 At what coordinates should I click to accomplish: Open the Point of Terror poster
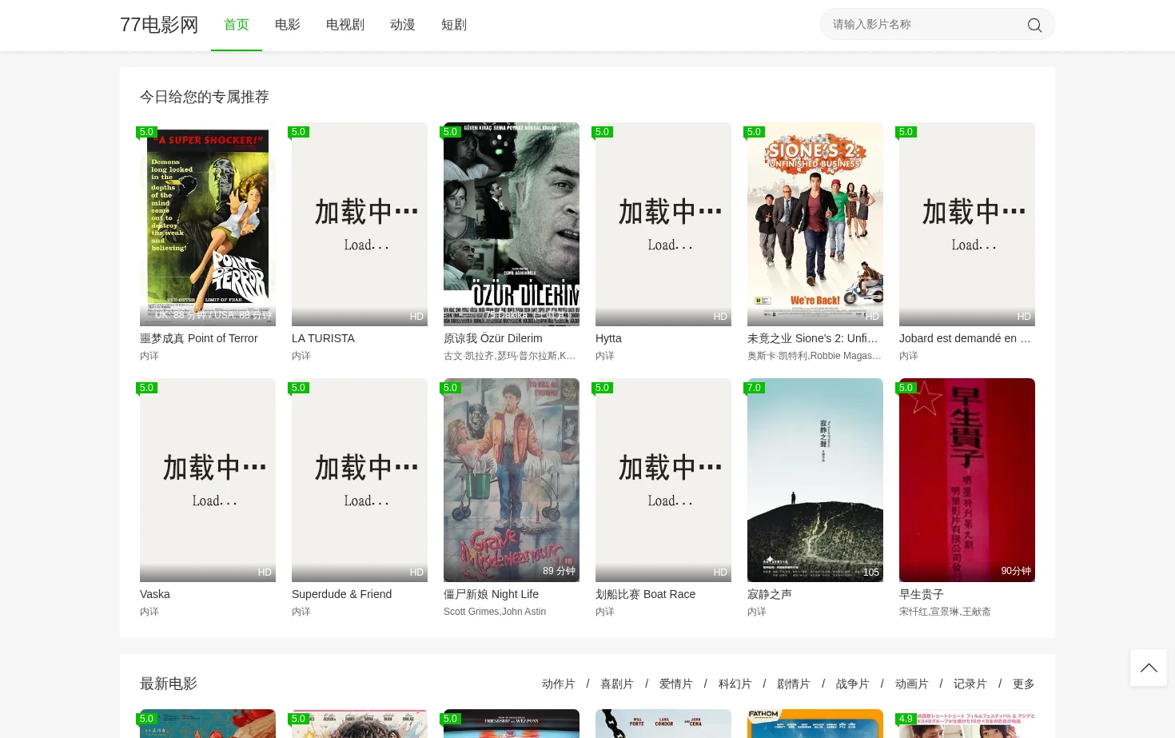208,224
